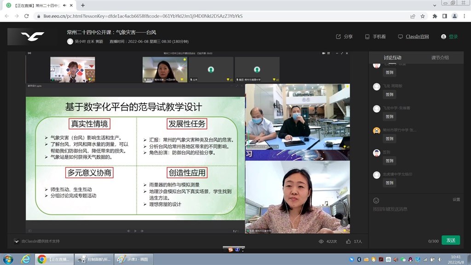
Task: Open a new browser tab
Action: [x=83, y=6]
